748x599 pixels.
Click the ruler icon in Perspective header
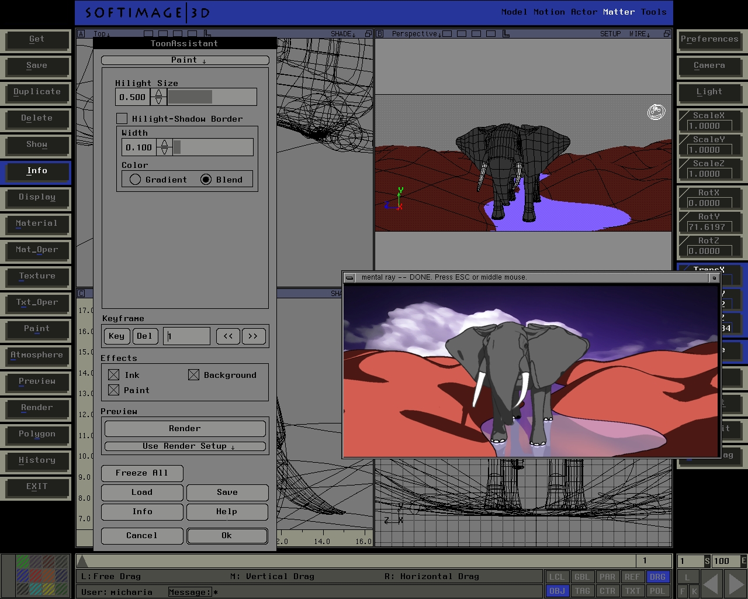click(x=507, y=34)
